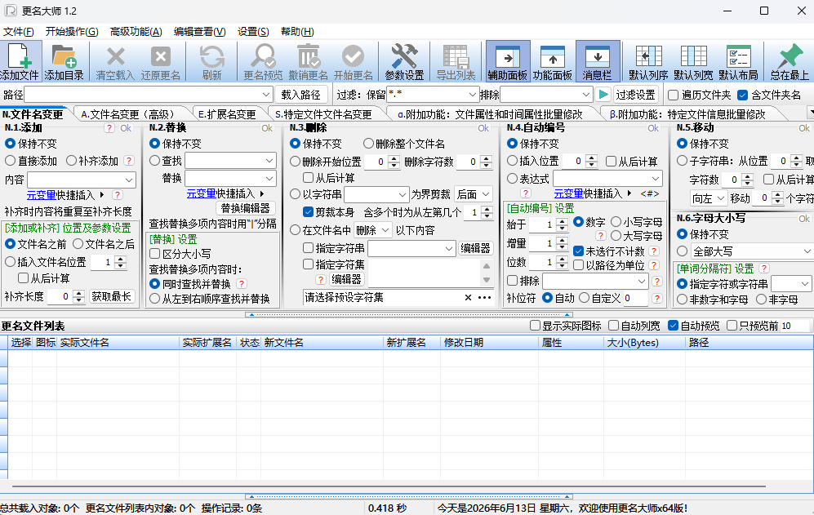Click the 清空载入 toolbar icon
The width and height of the screenshot is (814, 515).
coord(115,61)
